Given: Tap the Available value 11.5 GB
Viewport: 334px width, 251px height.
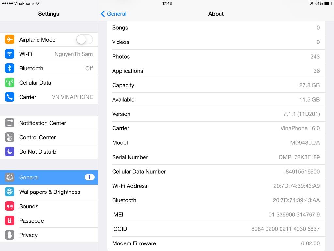Looking at the screenshot, I should pyautogui.click(x=310, y=99).
